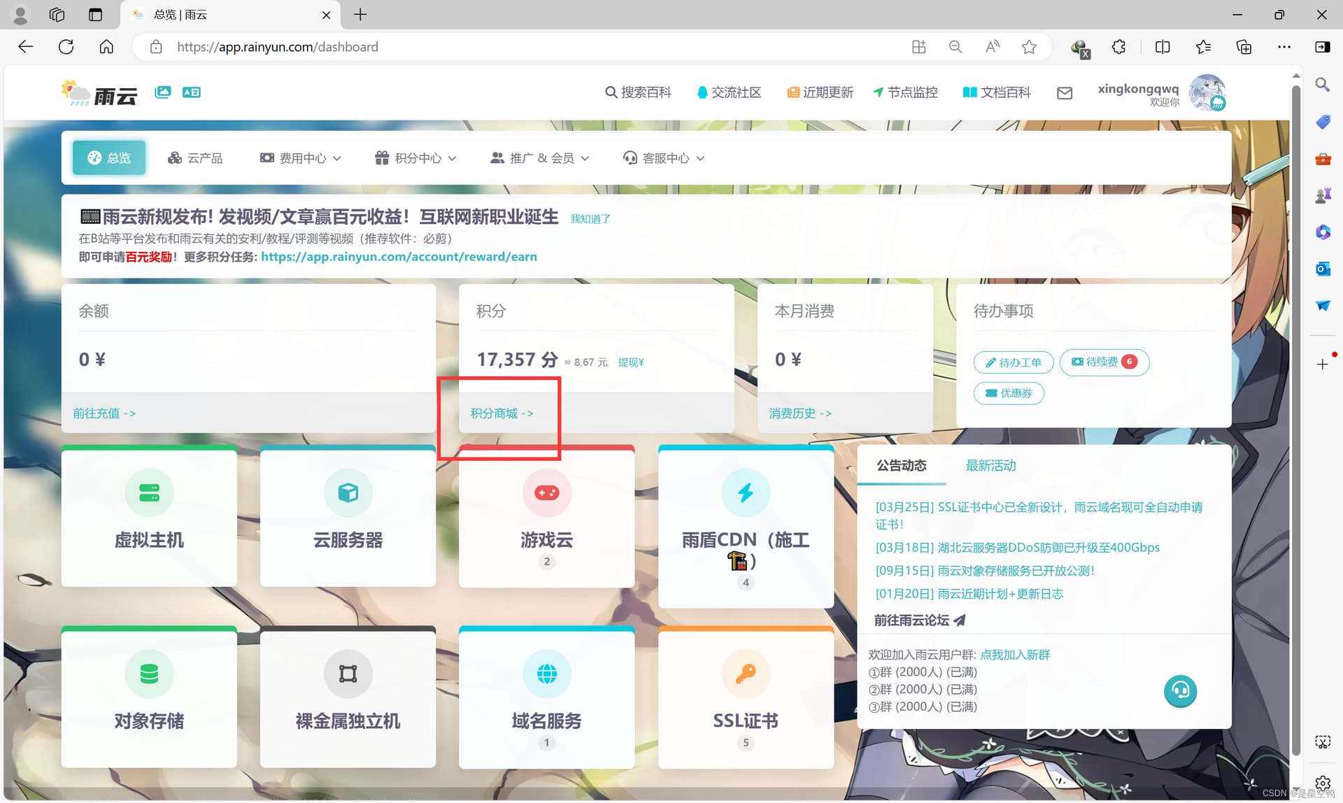Click the image gallery icon beside the logo
This screenshot has width=1343, height=803.
[163, 92]
